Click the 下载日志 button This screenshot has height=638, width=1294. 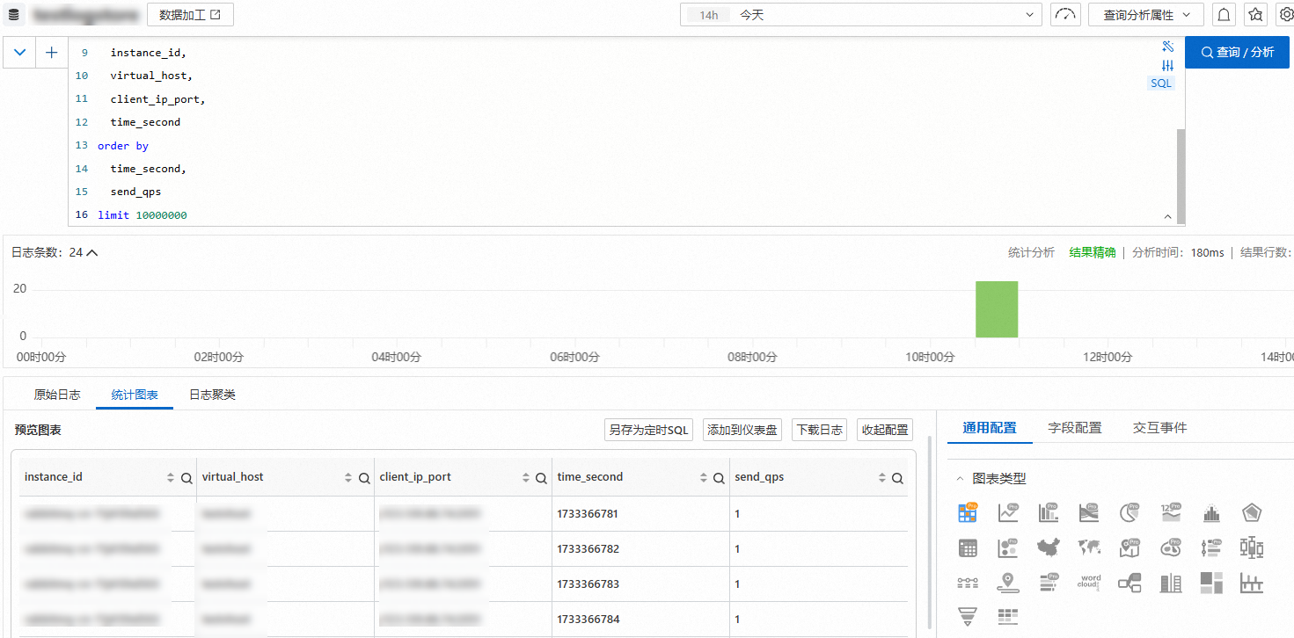tap(819, 430)
